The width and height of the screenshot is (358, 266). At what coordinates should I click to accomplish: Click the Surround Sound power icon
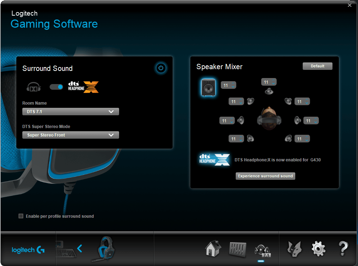(x=161, y=68)
